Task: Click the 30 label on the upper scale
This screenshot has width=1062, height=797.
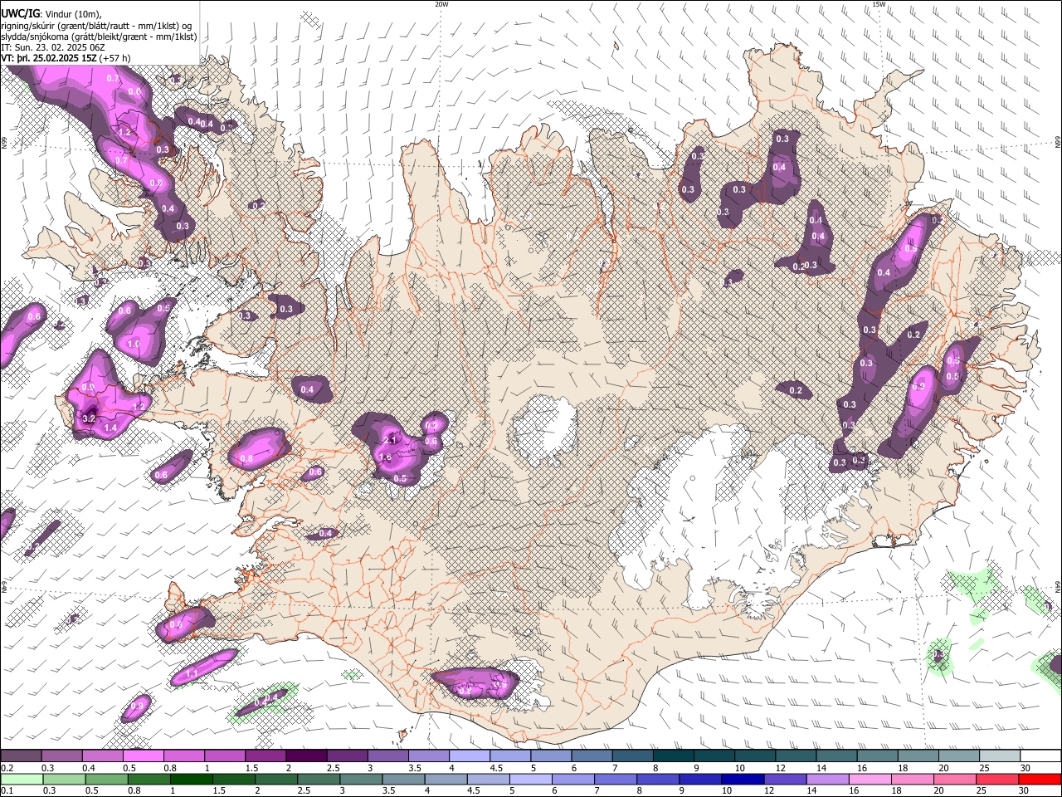Action: 1025,768
